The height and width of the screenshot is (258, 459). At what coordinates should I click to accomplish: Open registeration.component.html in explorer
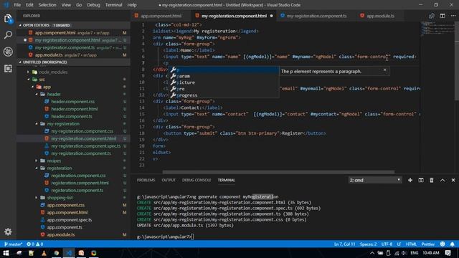coord(80,183)
